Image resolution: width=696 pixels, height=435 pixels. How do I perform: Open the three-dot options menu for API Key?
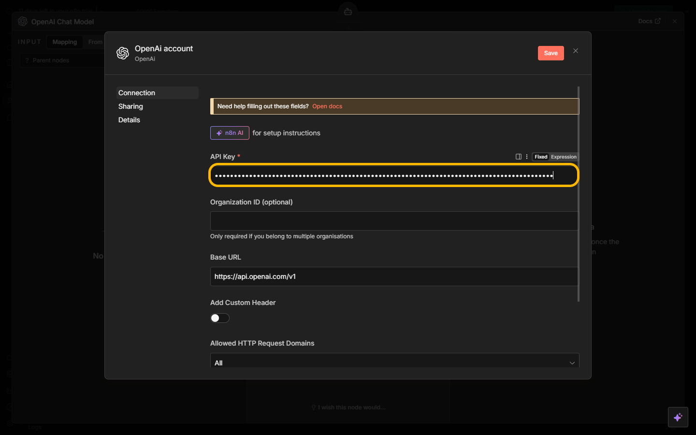[x=527, y=157]
